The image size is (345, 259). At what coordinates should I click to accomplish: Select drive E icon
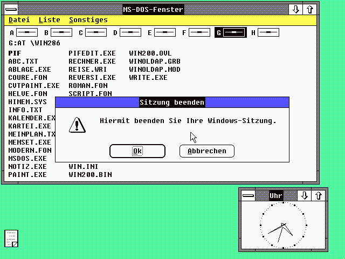(x=164, y=33)
